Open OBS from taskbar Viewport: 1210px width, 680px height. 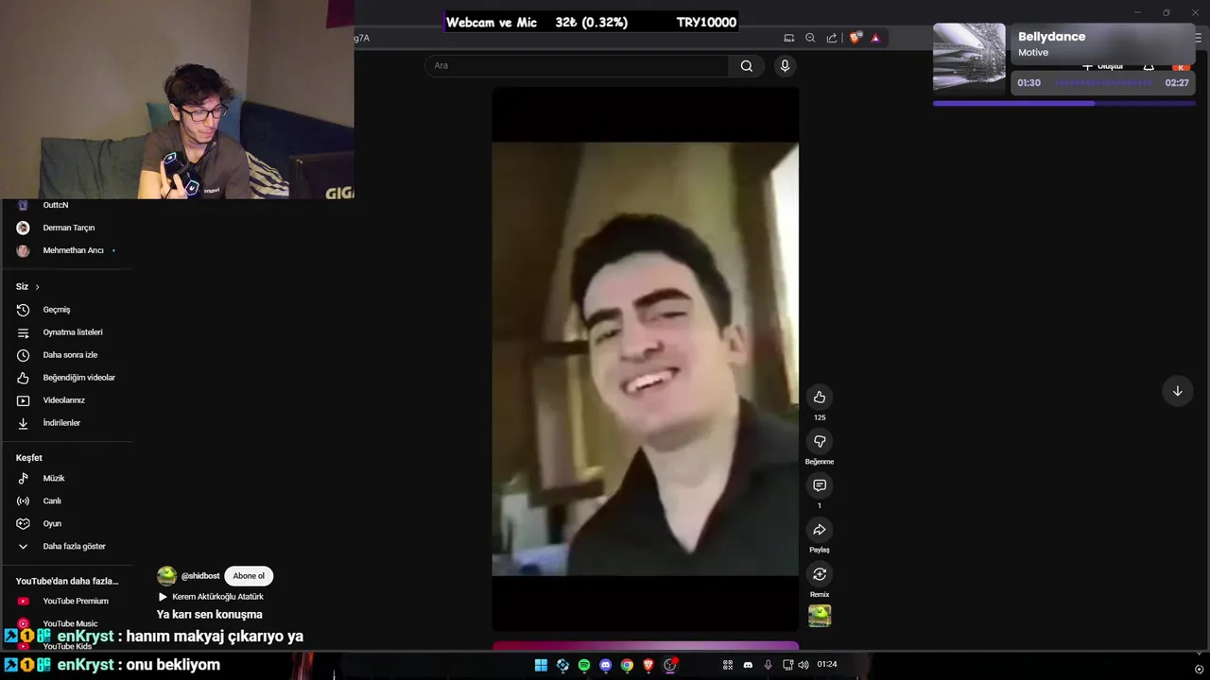point(670,665)
